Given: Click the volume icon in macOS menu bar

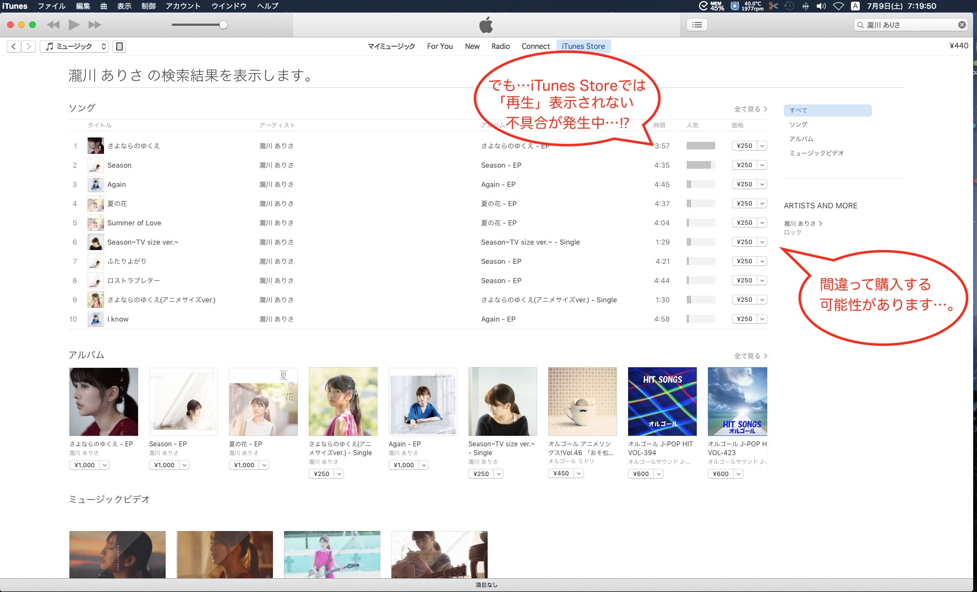Looking at the screenshot, I should coord(821,6).
